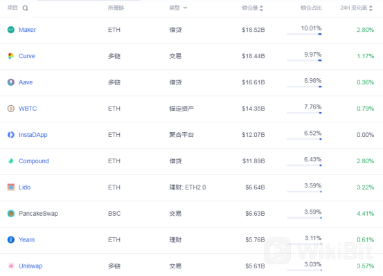
Task: Open the Uniswap project link
Action: tap(30, 266)
